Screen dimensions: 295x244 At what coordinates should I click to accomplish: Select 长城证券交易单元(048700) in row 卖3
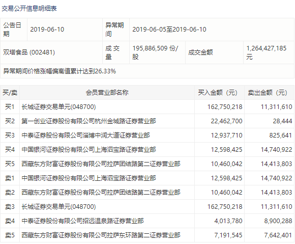pyautogui.click(x=58, y=207)
